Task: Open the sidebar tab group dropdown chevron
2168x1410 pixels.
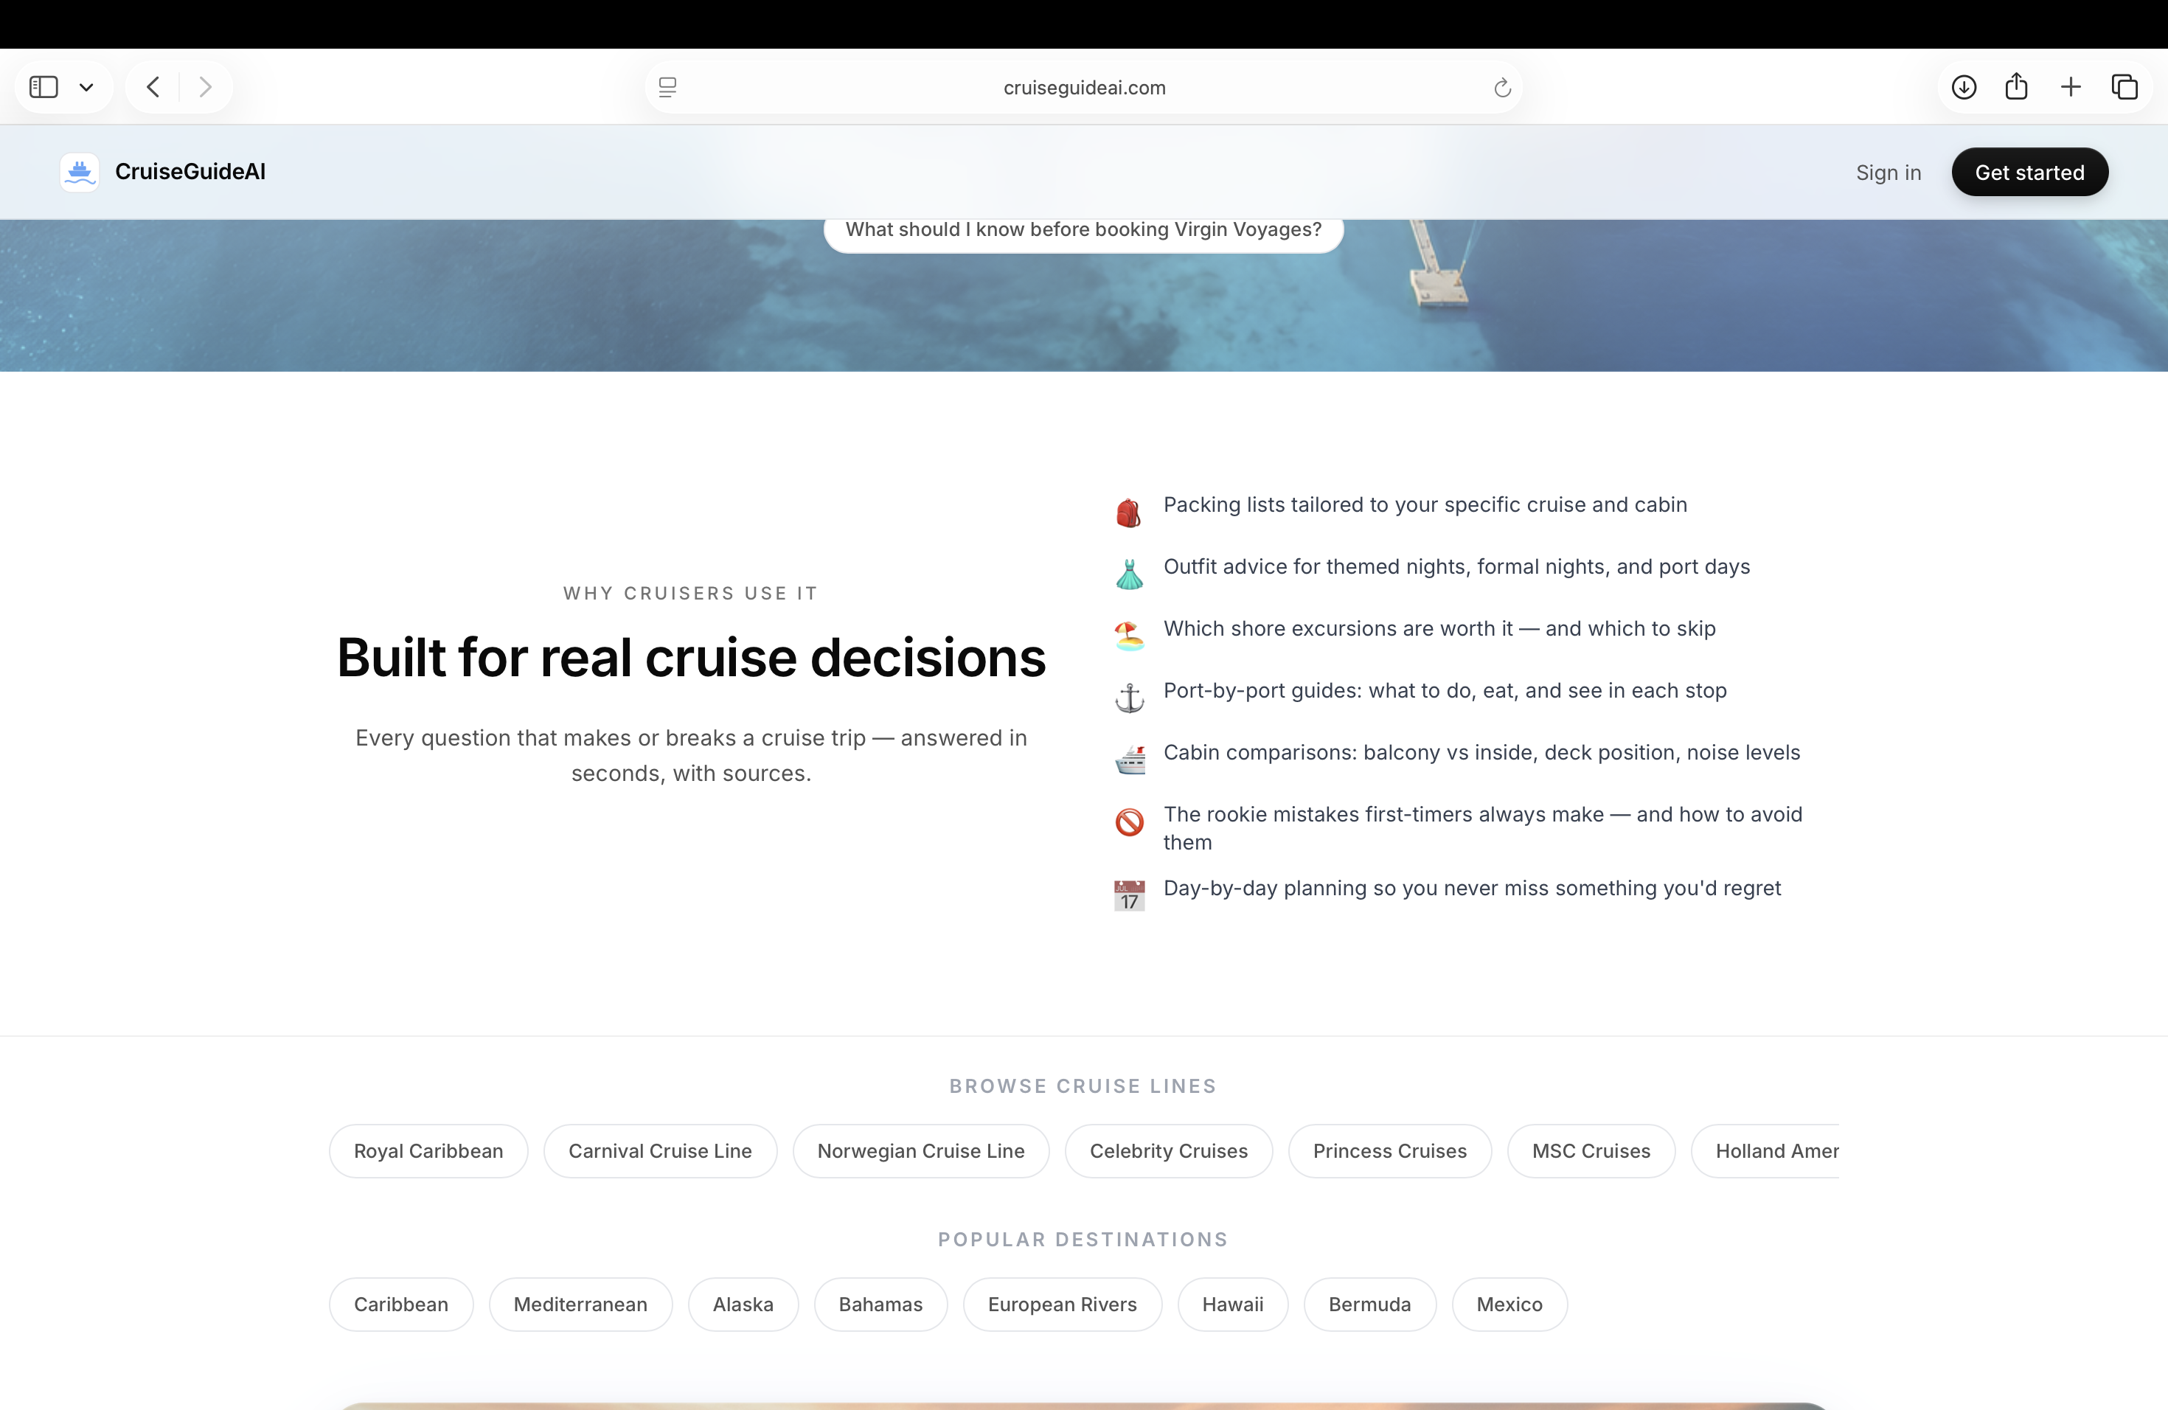Action: (86, 88)
